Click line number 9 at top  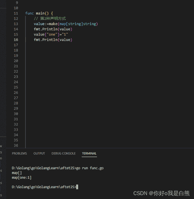point(17,3)
